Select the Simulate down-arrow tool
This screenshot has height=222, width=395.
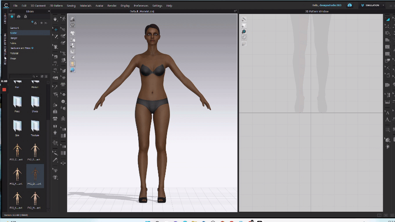pyautogui.click(x=55, y=19)
